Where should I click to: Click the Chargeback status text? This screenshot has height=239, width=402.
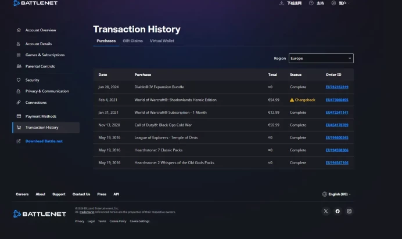(x=305, y=100)
